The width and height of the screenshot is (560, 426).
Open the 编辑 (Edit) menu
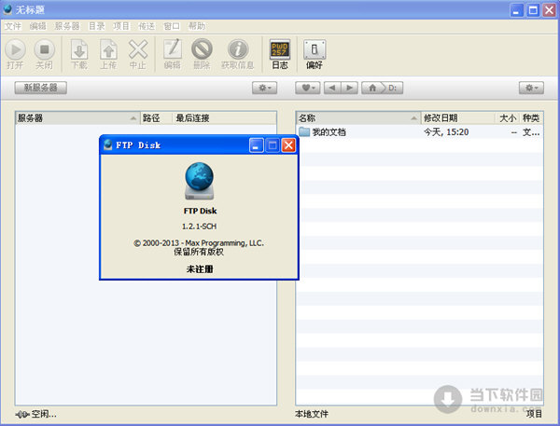tap(38, 26)
